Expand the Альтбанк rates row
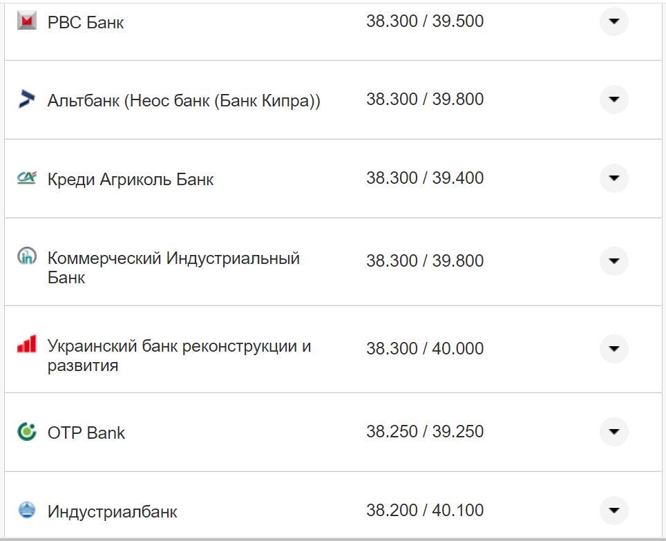This screenshot has width=666, height=541. click(x=613, y=99)
